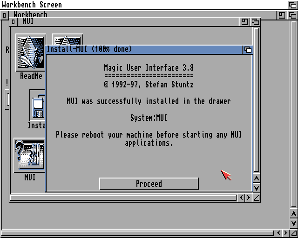This screenshot has height=238, width=298.
Task: Click the Workbench window horizontal scrollbar
Action: [137, 233]
